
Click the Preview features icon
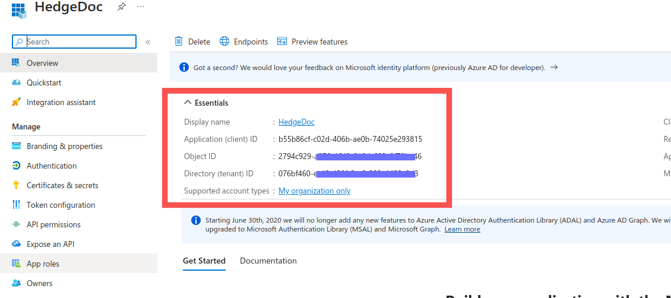282,42
